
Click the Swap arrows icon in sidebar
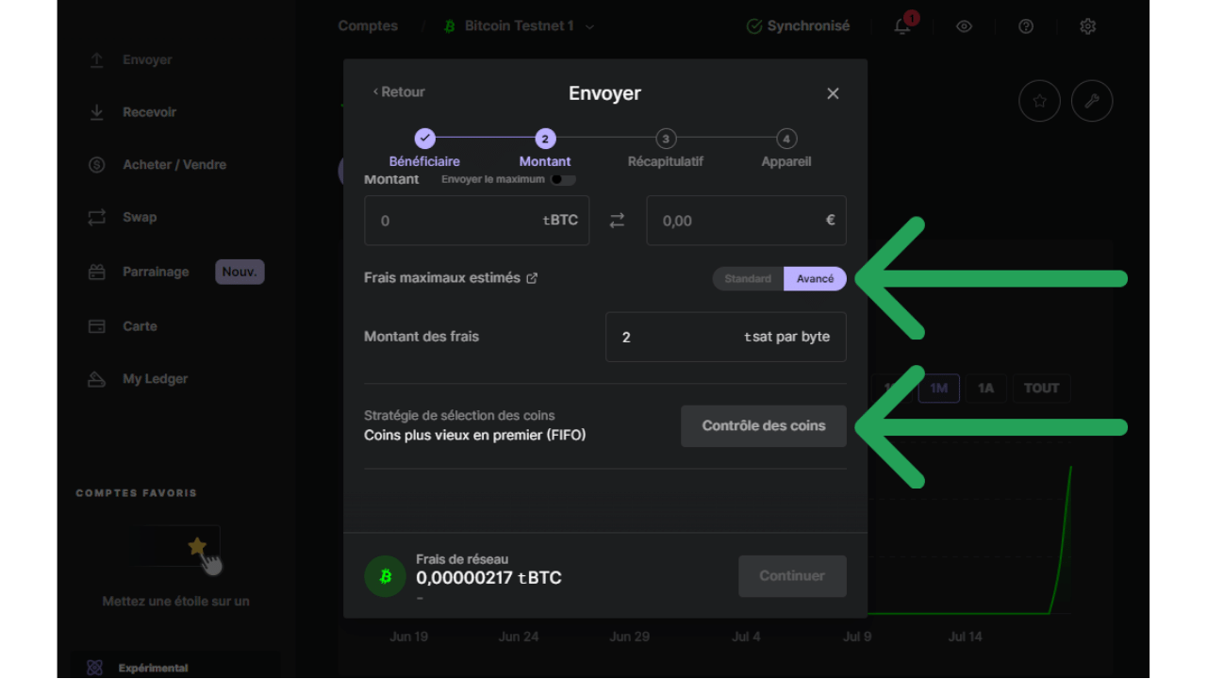(96, 217)
